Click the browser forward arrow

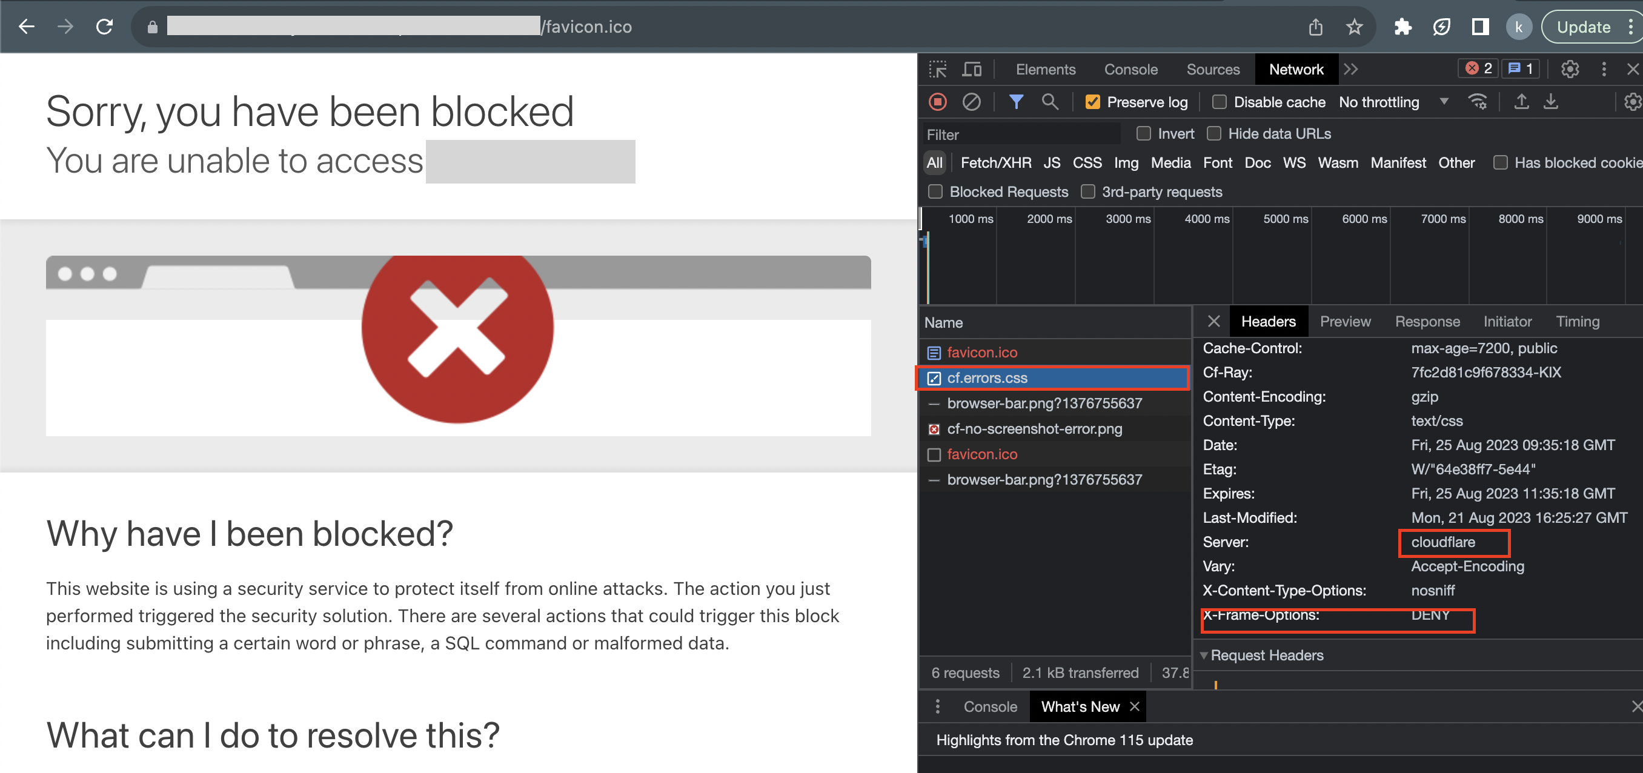click(65, 26)
